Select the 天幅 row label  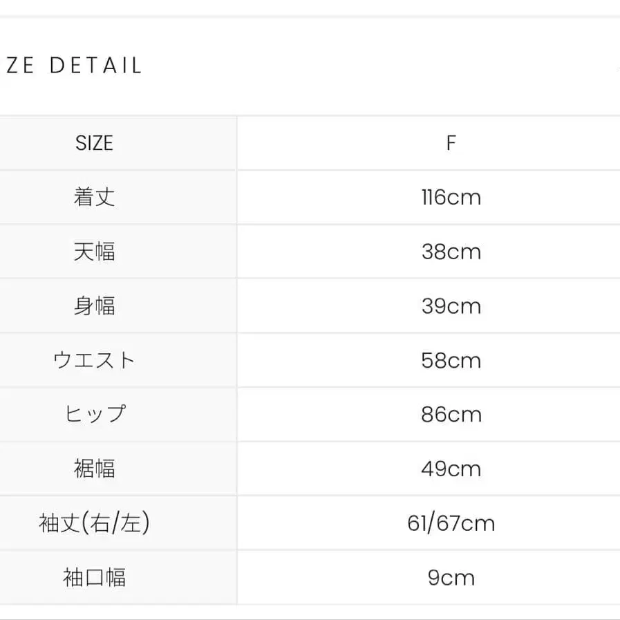(94, 252)
